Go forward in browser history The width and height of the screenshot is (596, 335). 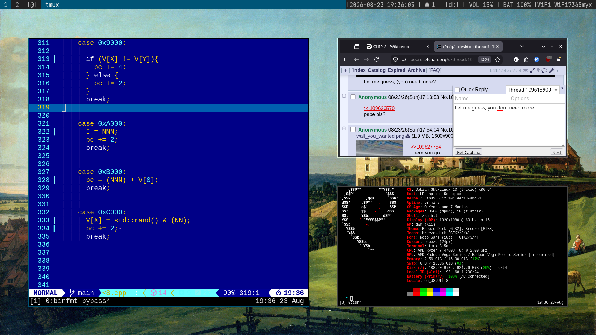point(367,60)
